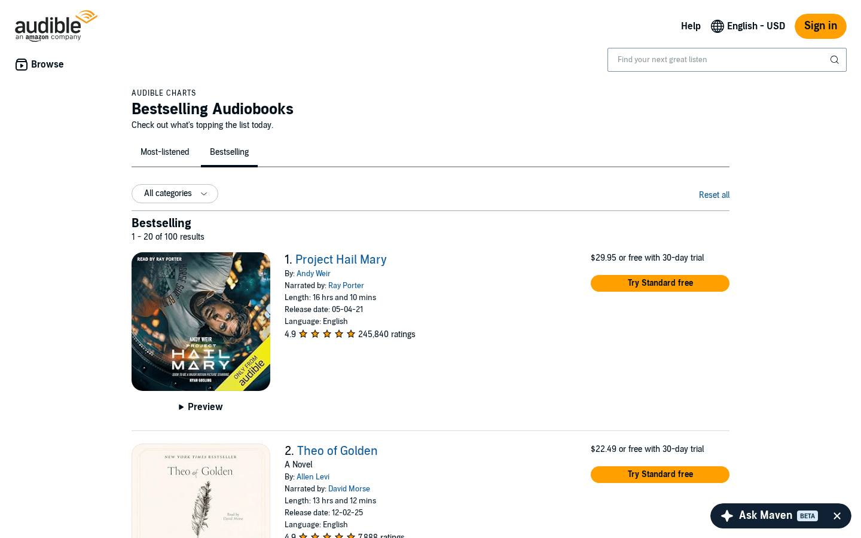Click author Andy Weir's name
This screenshot has width=861, height=538.
point(313,273)
